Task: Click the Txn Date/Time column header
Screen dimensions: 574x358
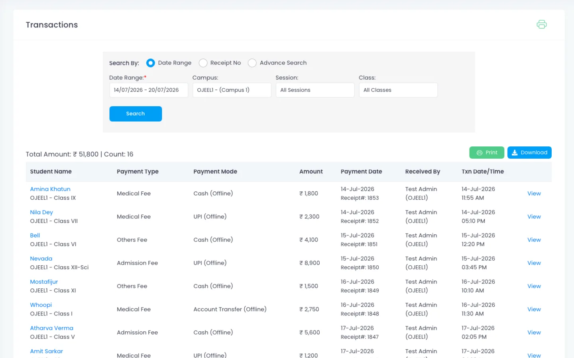Action: [x=483, y=171]
